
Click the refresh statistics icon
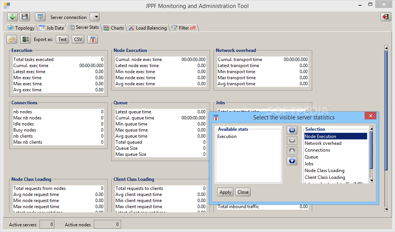coord(12,39)
